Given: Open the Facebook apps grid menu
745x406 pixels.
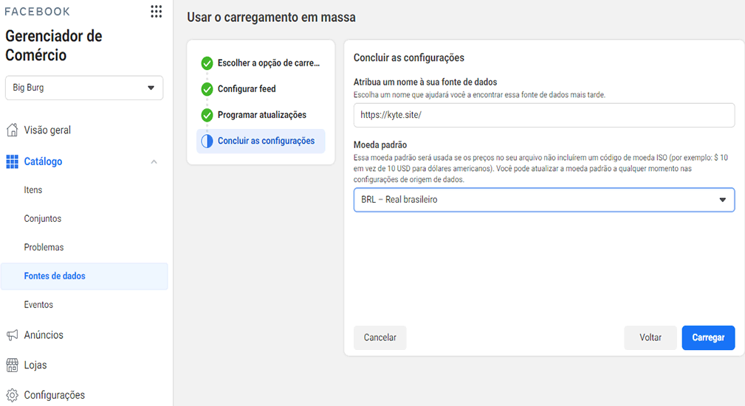Looking at the screenshot, I should tap(157, 11).
